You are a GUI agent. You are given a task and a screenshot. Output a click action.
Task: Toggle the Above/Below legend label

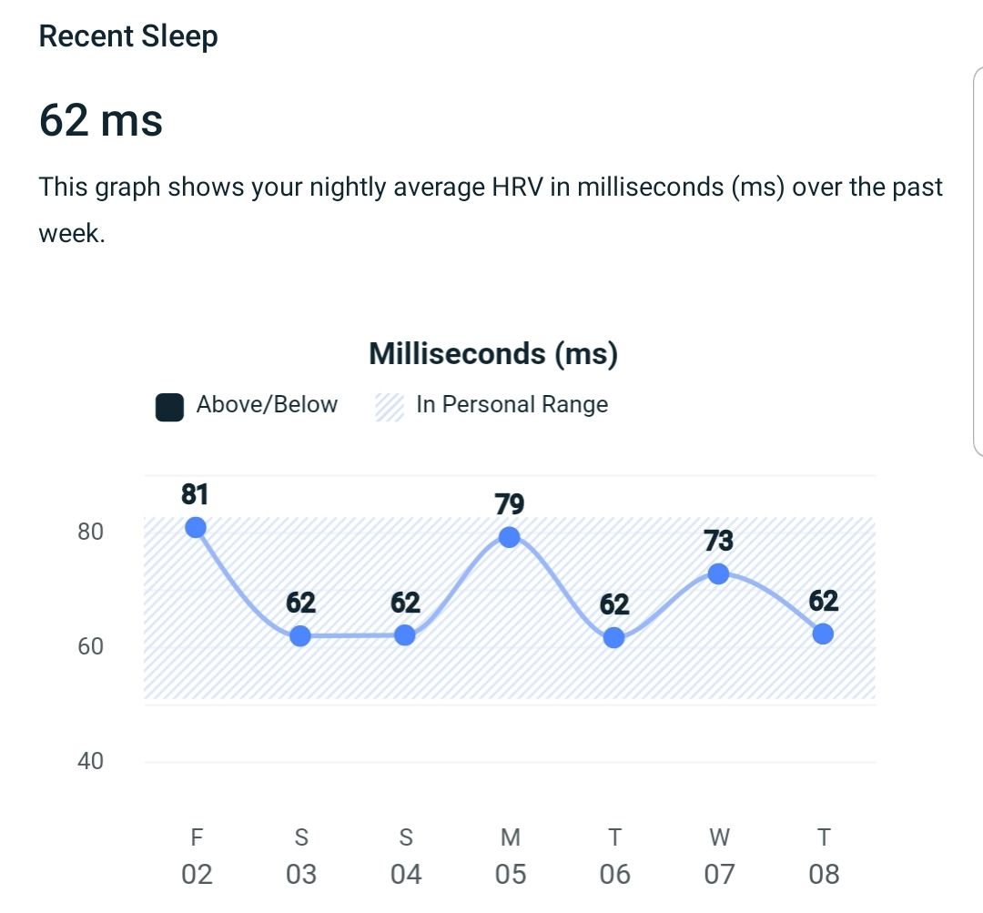[x=267, y=405]
